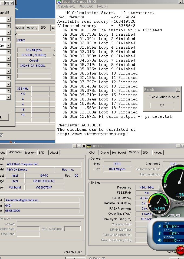Click the 'Rev 1.xx' field
The height and width of the screenshot is (259, 184).
click(x=68, y=170)
